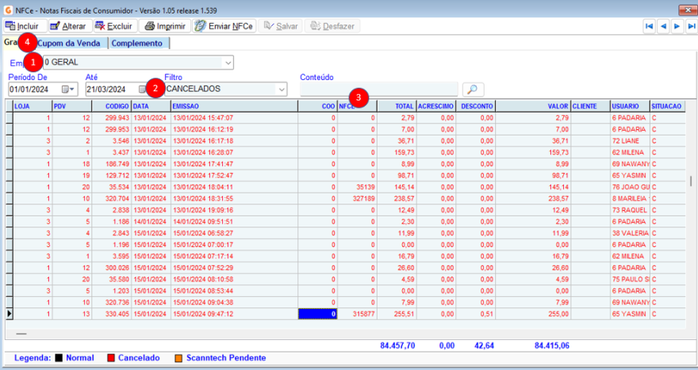
Task: Send the invoice with Enviar NFCe
Action: [x=224, y=26]
